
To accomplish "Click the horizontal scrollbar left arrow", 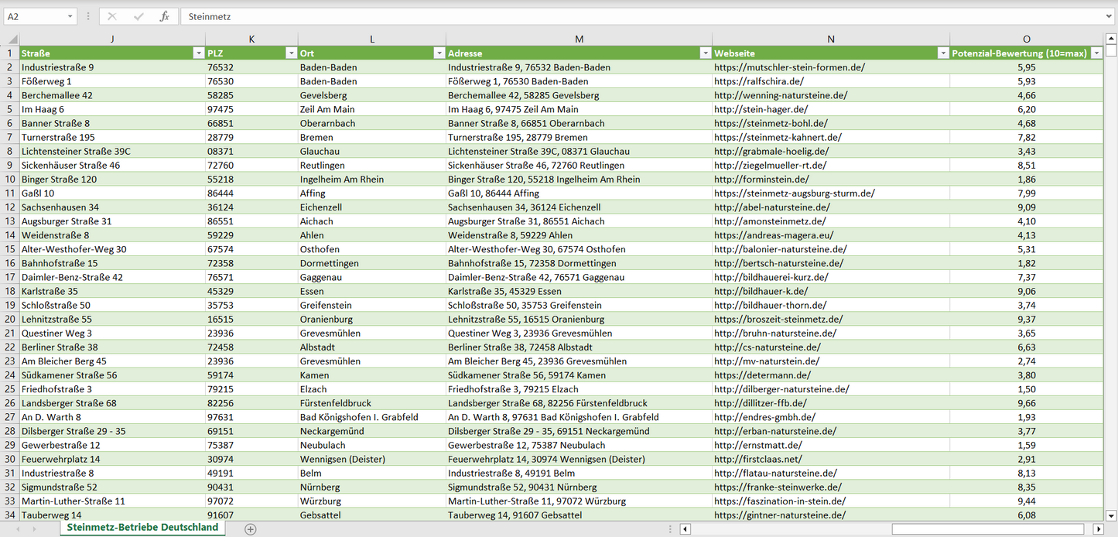I will [685, 529].
